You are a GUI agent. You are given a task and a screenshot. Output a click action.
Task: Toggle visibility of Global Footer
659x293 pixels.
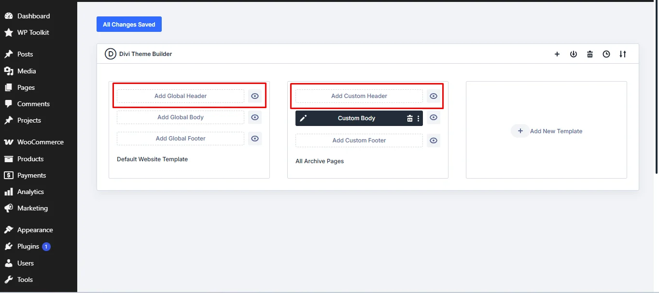pos(255,139)
